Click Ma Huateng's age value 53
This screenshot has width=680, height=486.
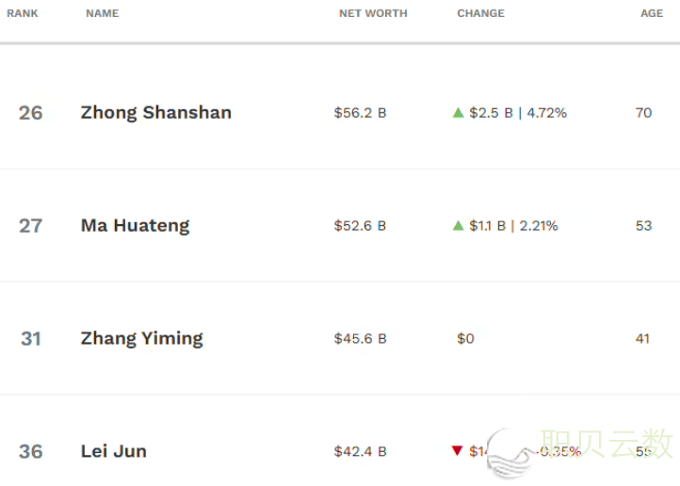644,226
